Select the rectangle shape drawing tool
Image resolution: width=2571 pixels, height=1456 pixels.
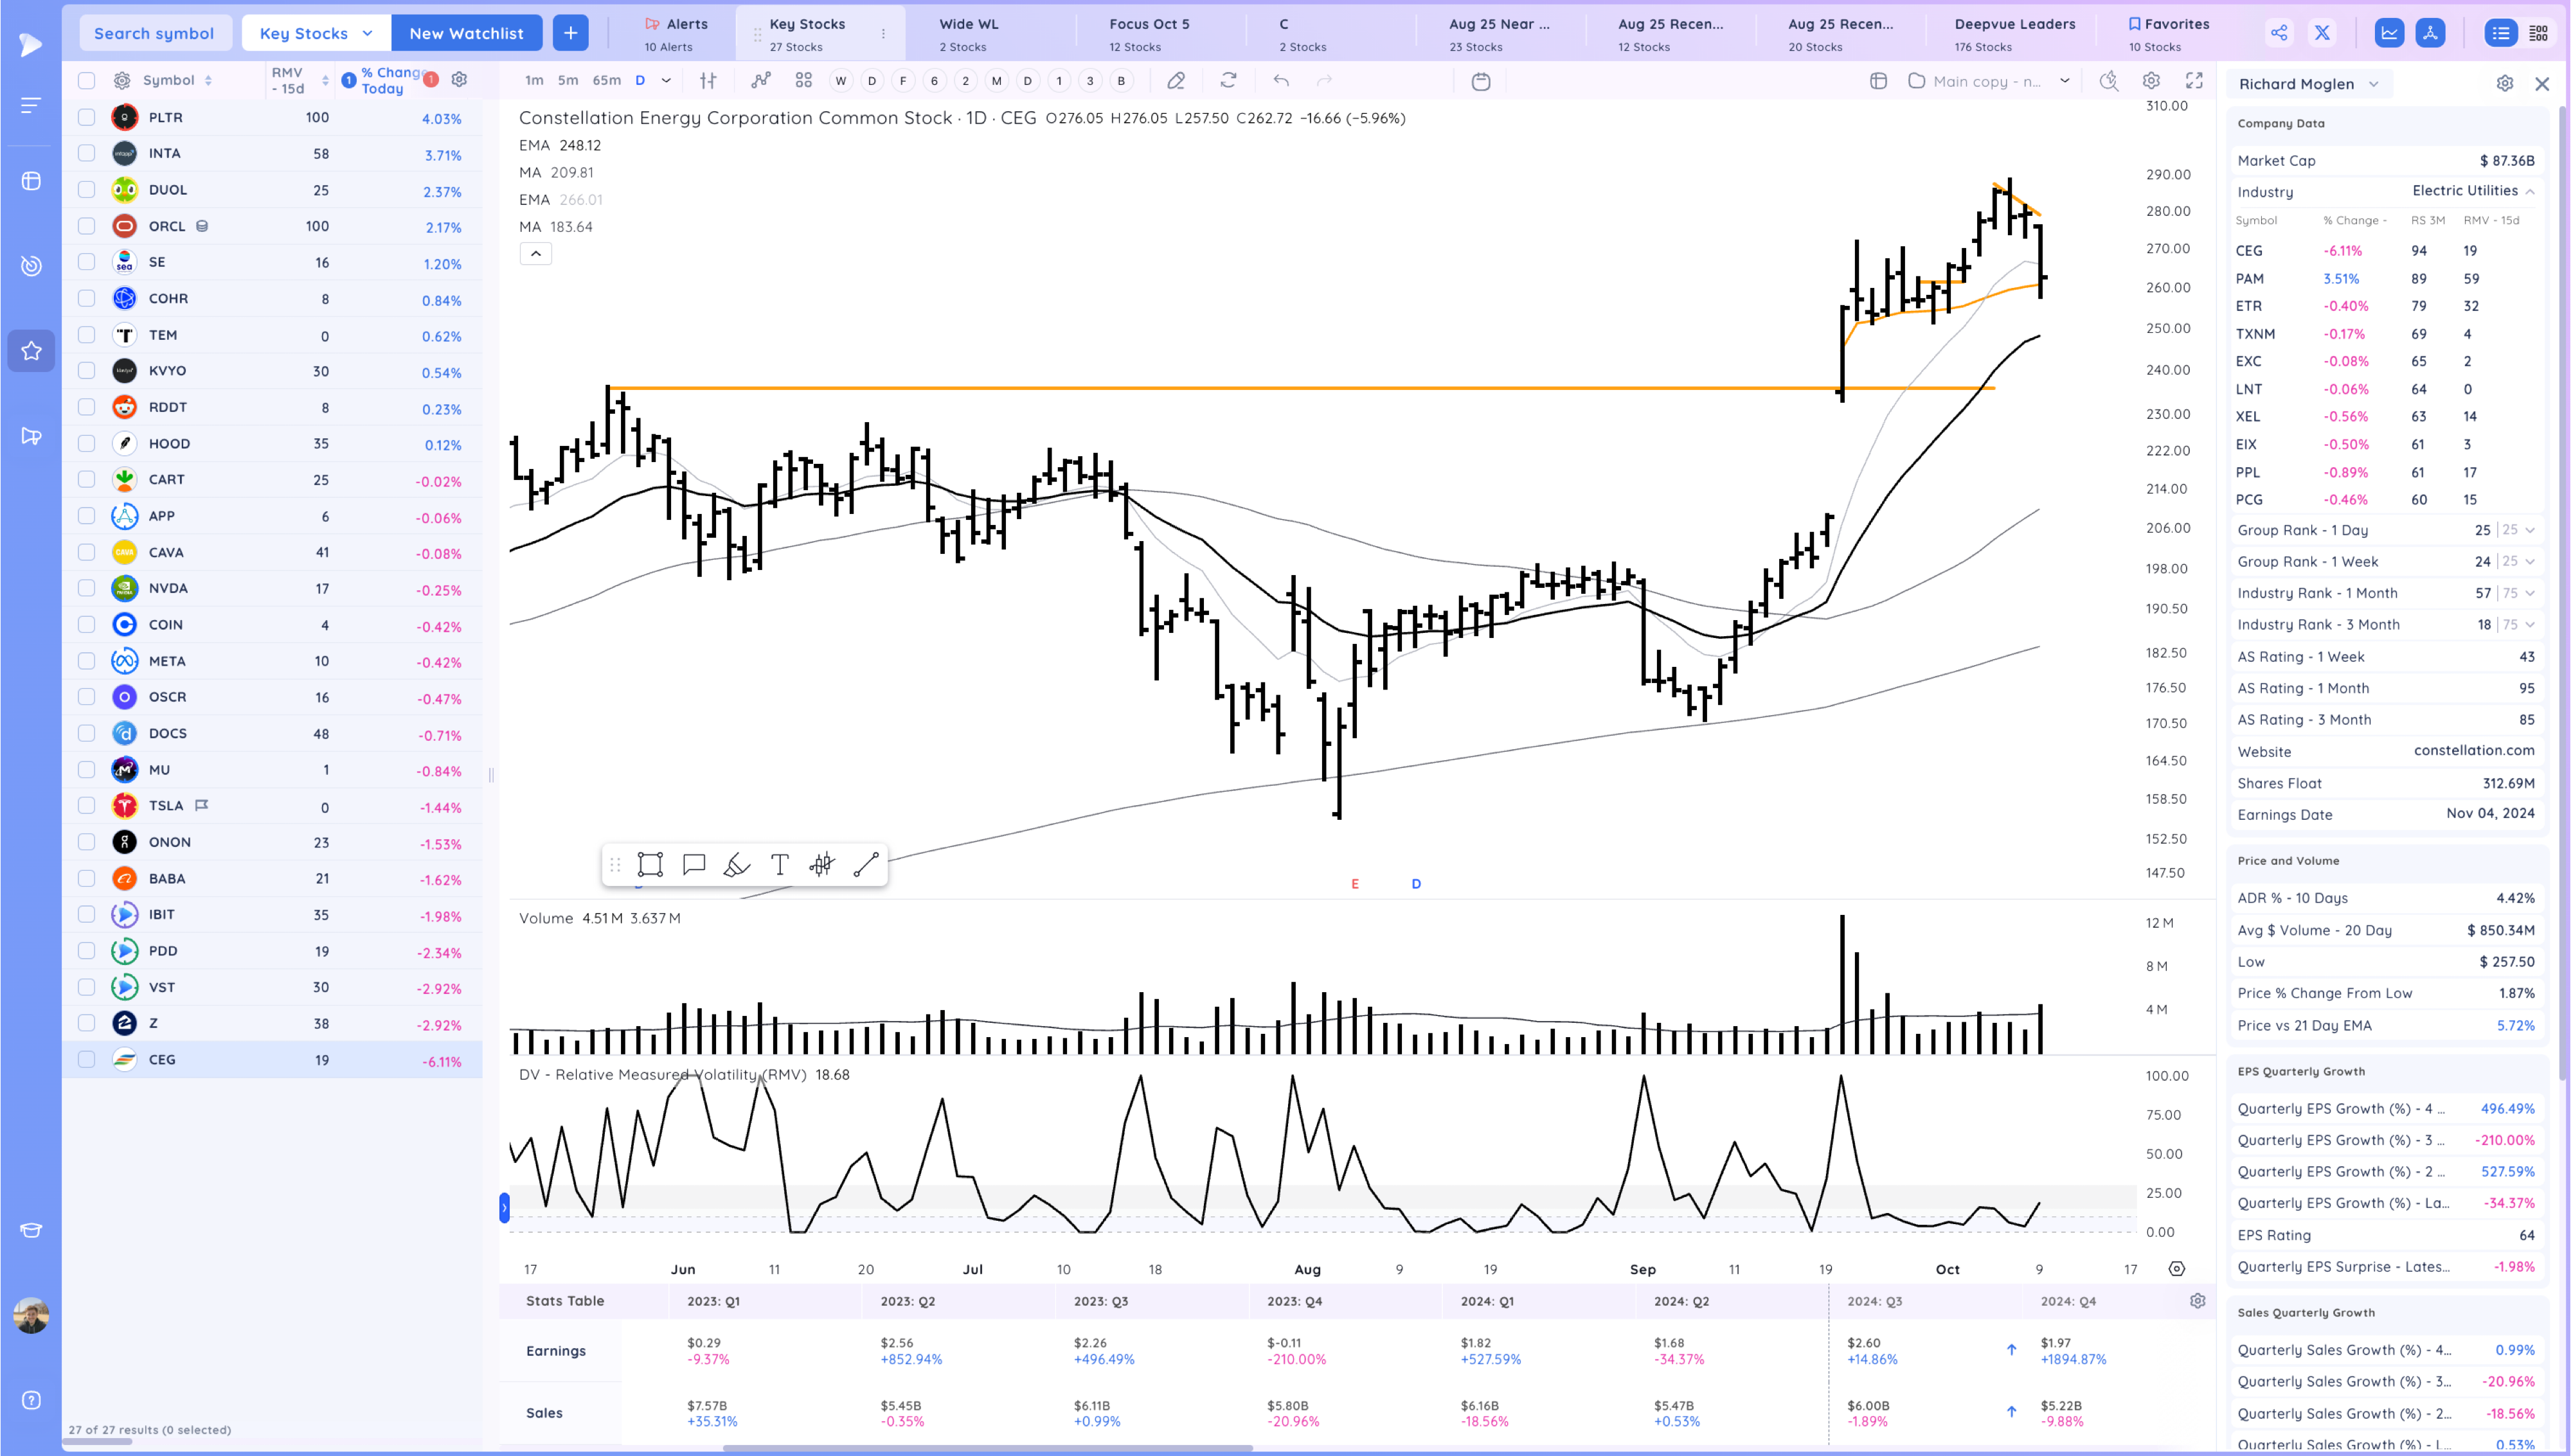650,865
